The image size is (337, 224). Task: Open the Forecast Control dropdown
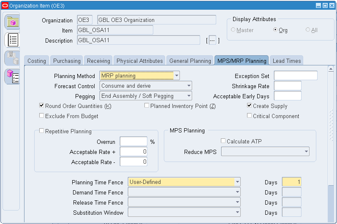point(189,86)
